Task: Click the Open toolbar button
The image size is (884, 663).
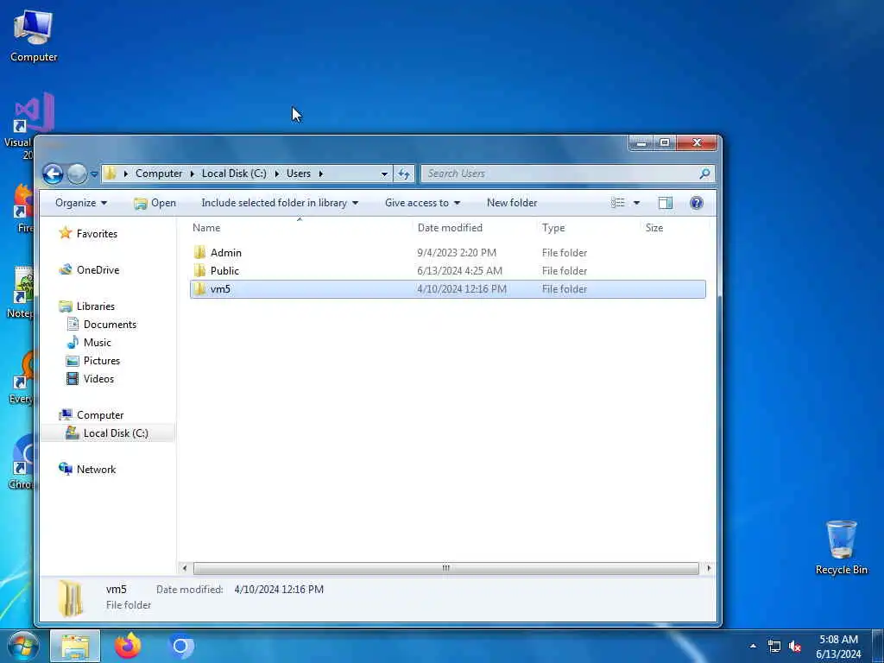Action: (155, 203)
